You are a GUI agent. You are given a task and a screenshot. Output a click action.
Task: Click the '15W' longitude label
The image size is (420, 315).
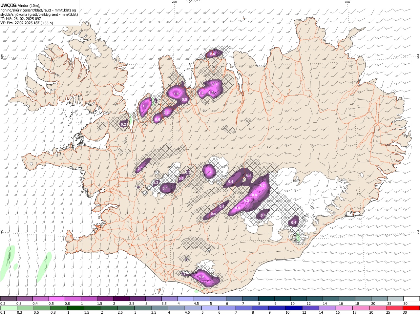click(x=347, y=2)
